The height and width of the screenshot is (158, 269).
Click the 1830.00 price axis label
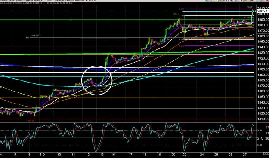263,108
